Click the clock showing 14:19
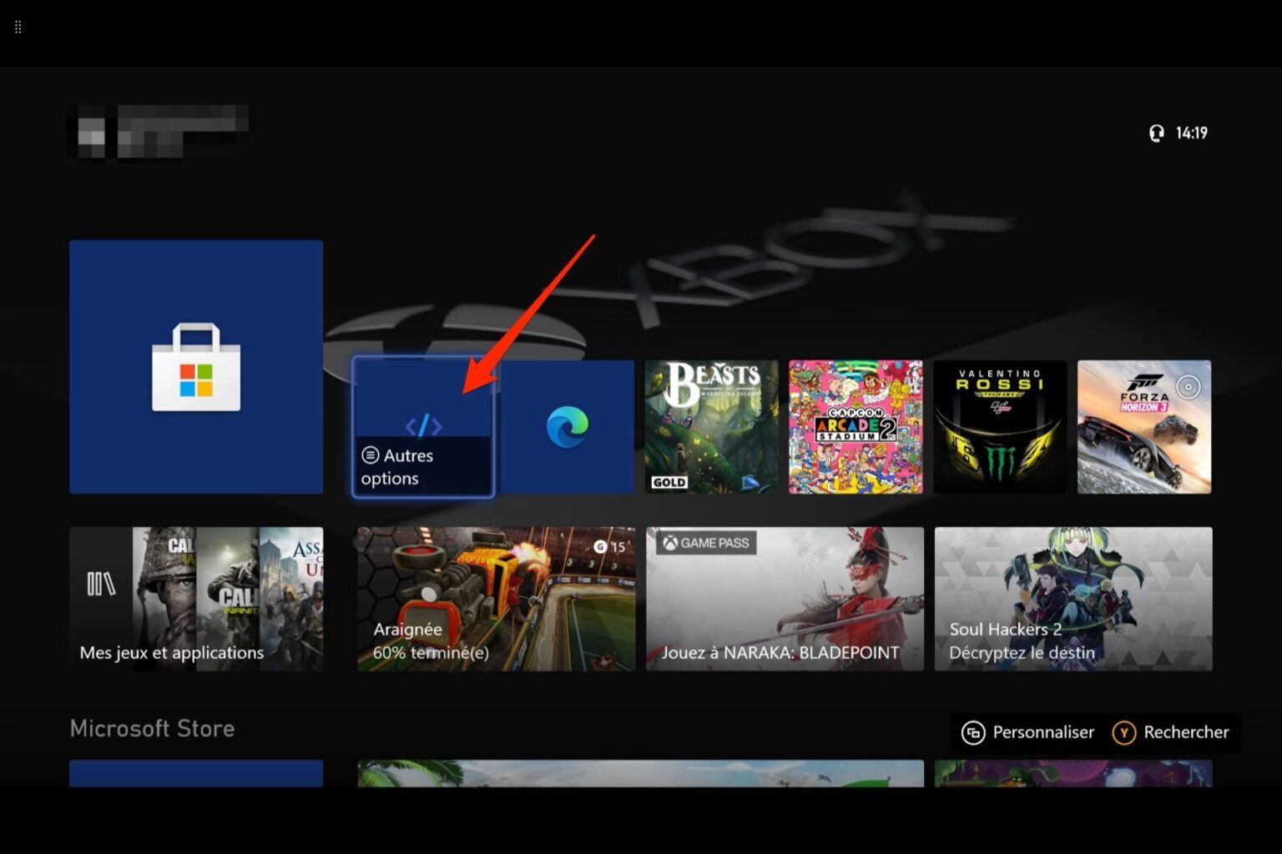 [1192, 133]
